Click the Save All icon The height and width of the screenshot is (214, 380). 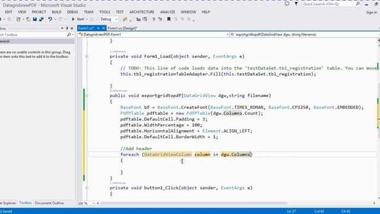click(x=42, y=19)
